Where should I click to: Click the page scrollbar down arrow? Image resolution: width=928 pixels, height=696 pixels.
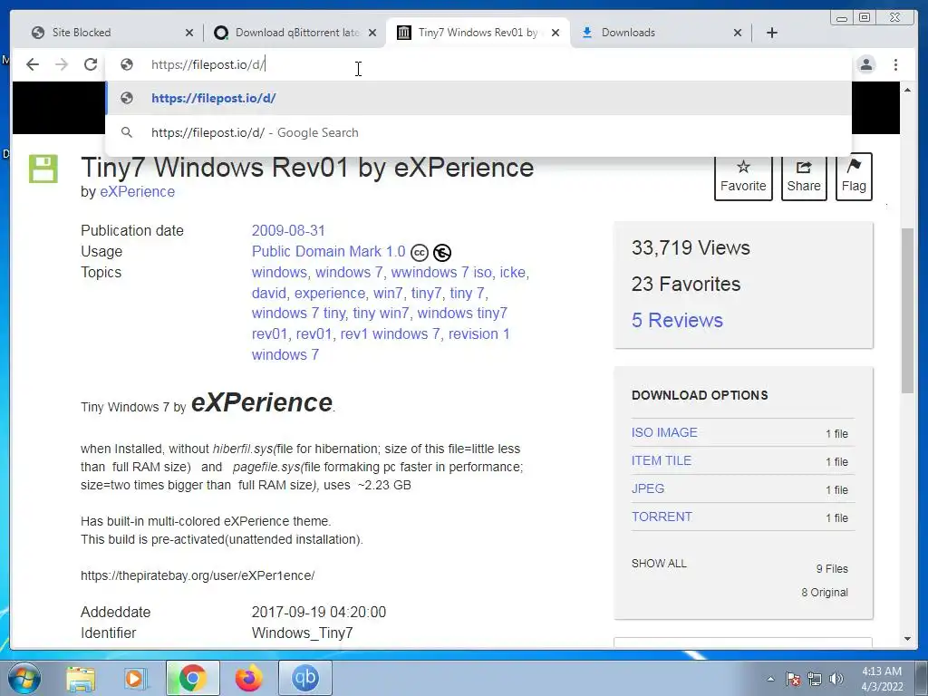pos(907,639)
